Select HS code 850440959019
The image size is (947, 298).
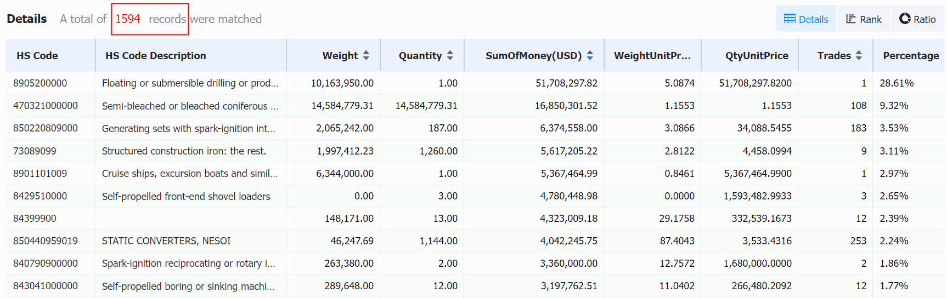click(x=46, y=241)
